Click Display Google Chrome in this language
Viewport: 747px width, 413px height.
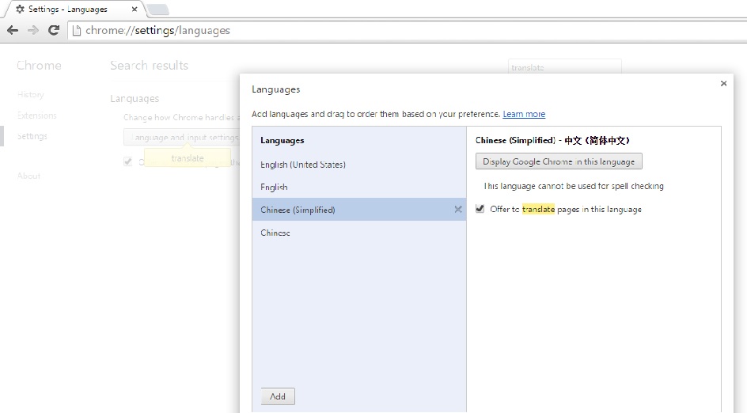click(559, 161)
